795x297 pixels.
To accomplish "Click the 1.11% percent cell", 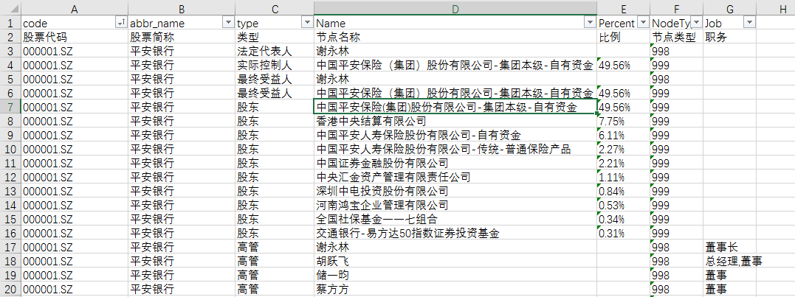I will point(624,177).
